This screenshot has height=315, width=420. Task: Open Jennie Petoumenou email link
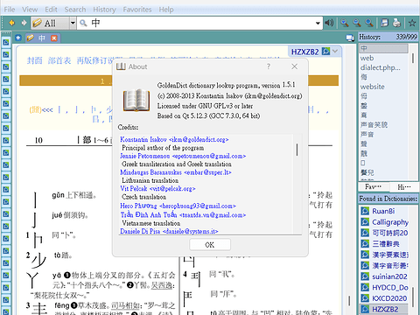(183, 156)
